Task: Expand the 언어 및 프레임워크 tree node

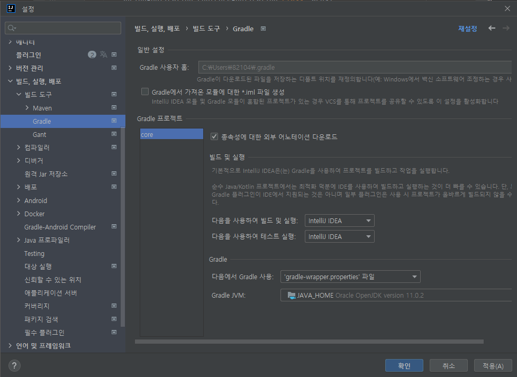Action: click(x=10, y=345)
